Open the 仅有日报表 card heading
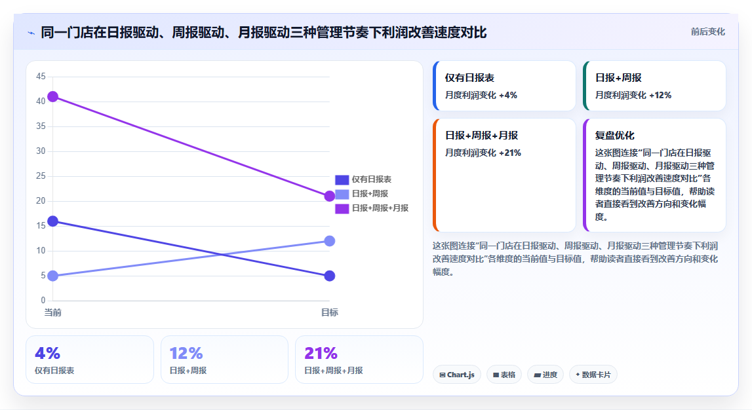 [469, 77]
